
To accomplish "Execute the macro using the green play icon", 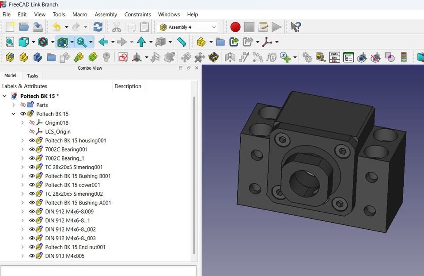I will [x=277, y=27].
